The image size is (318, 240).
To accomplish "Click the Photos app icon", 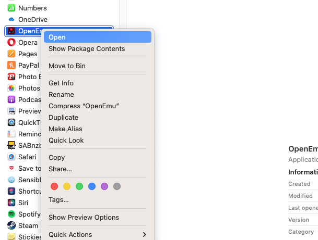I will coord(11,88).
